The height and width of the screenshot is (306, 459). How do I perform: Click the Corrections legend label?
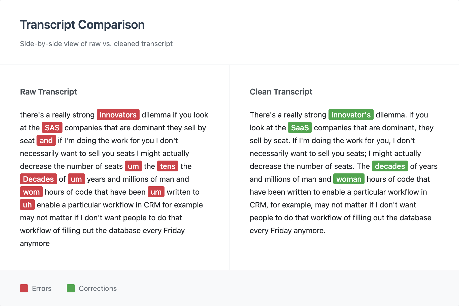[98, 288]
